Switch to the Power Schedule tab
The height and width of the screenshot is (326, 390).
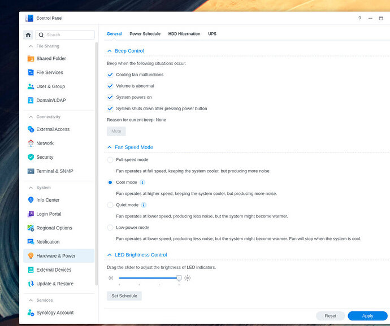(145, 34)
